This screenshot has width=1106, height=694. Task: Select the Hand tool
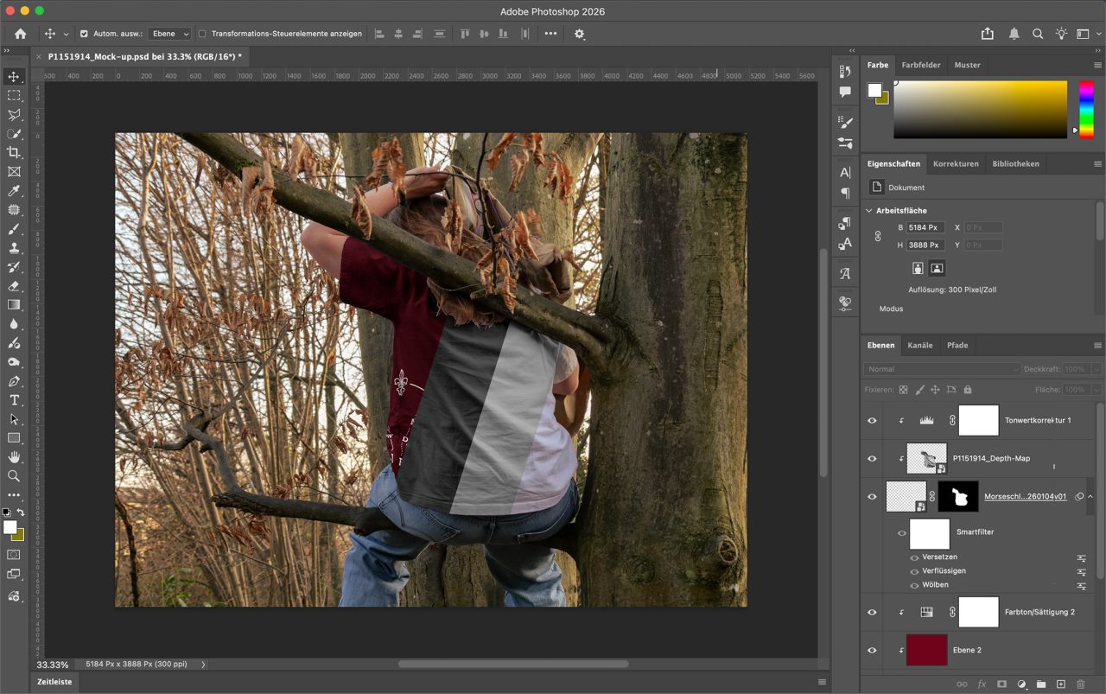tap(14, 457)
